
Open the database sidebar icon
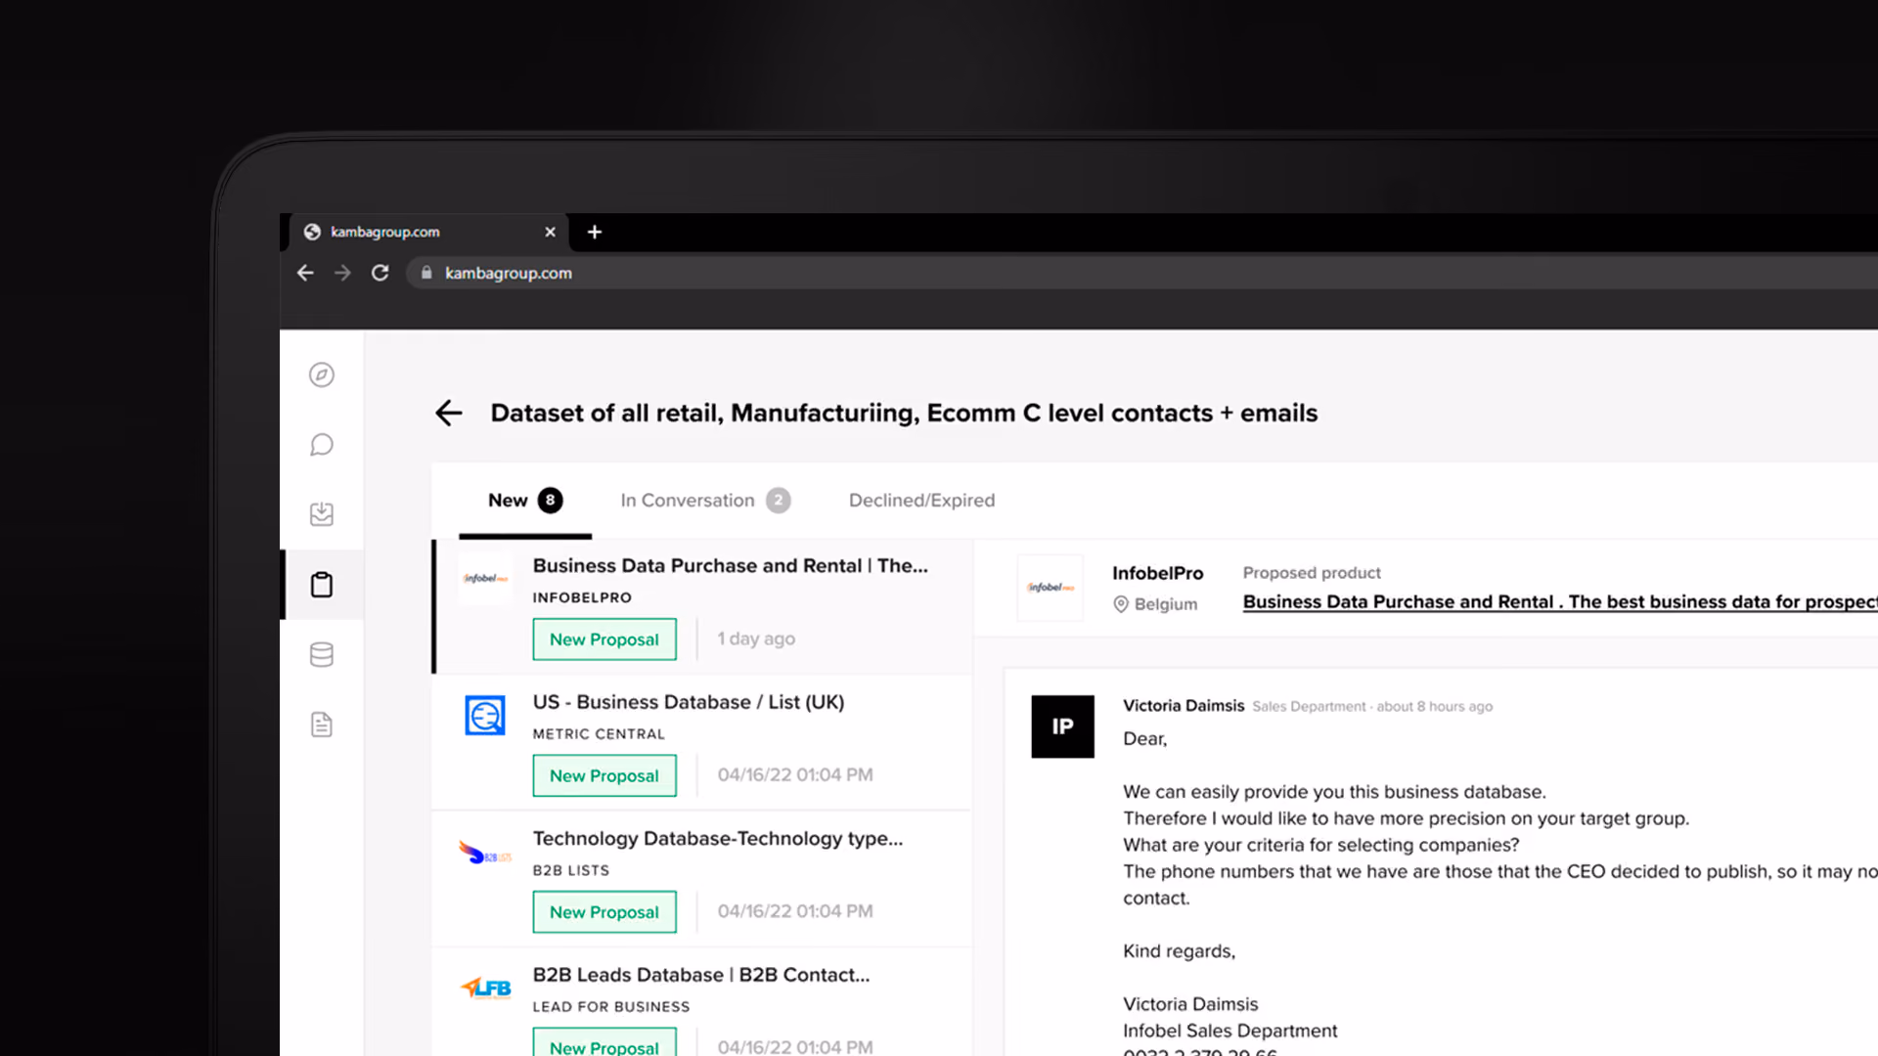pyautogui.click(x=322, y=654)
